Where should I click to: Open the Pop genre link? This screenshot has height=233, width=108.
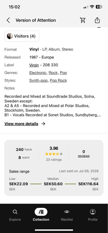click(63, 73)
